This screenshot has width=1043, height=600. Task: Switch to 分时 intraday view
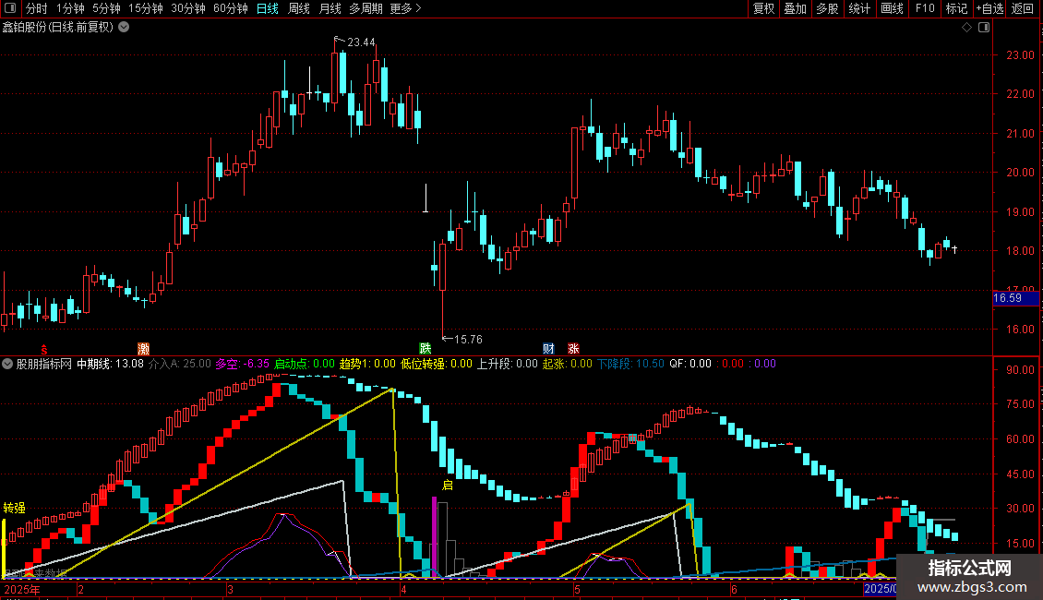(x=37, y=8)
